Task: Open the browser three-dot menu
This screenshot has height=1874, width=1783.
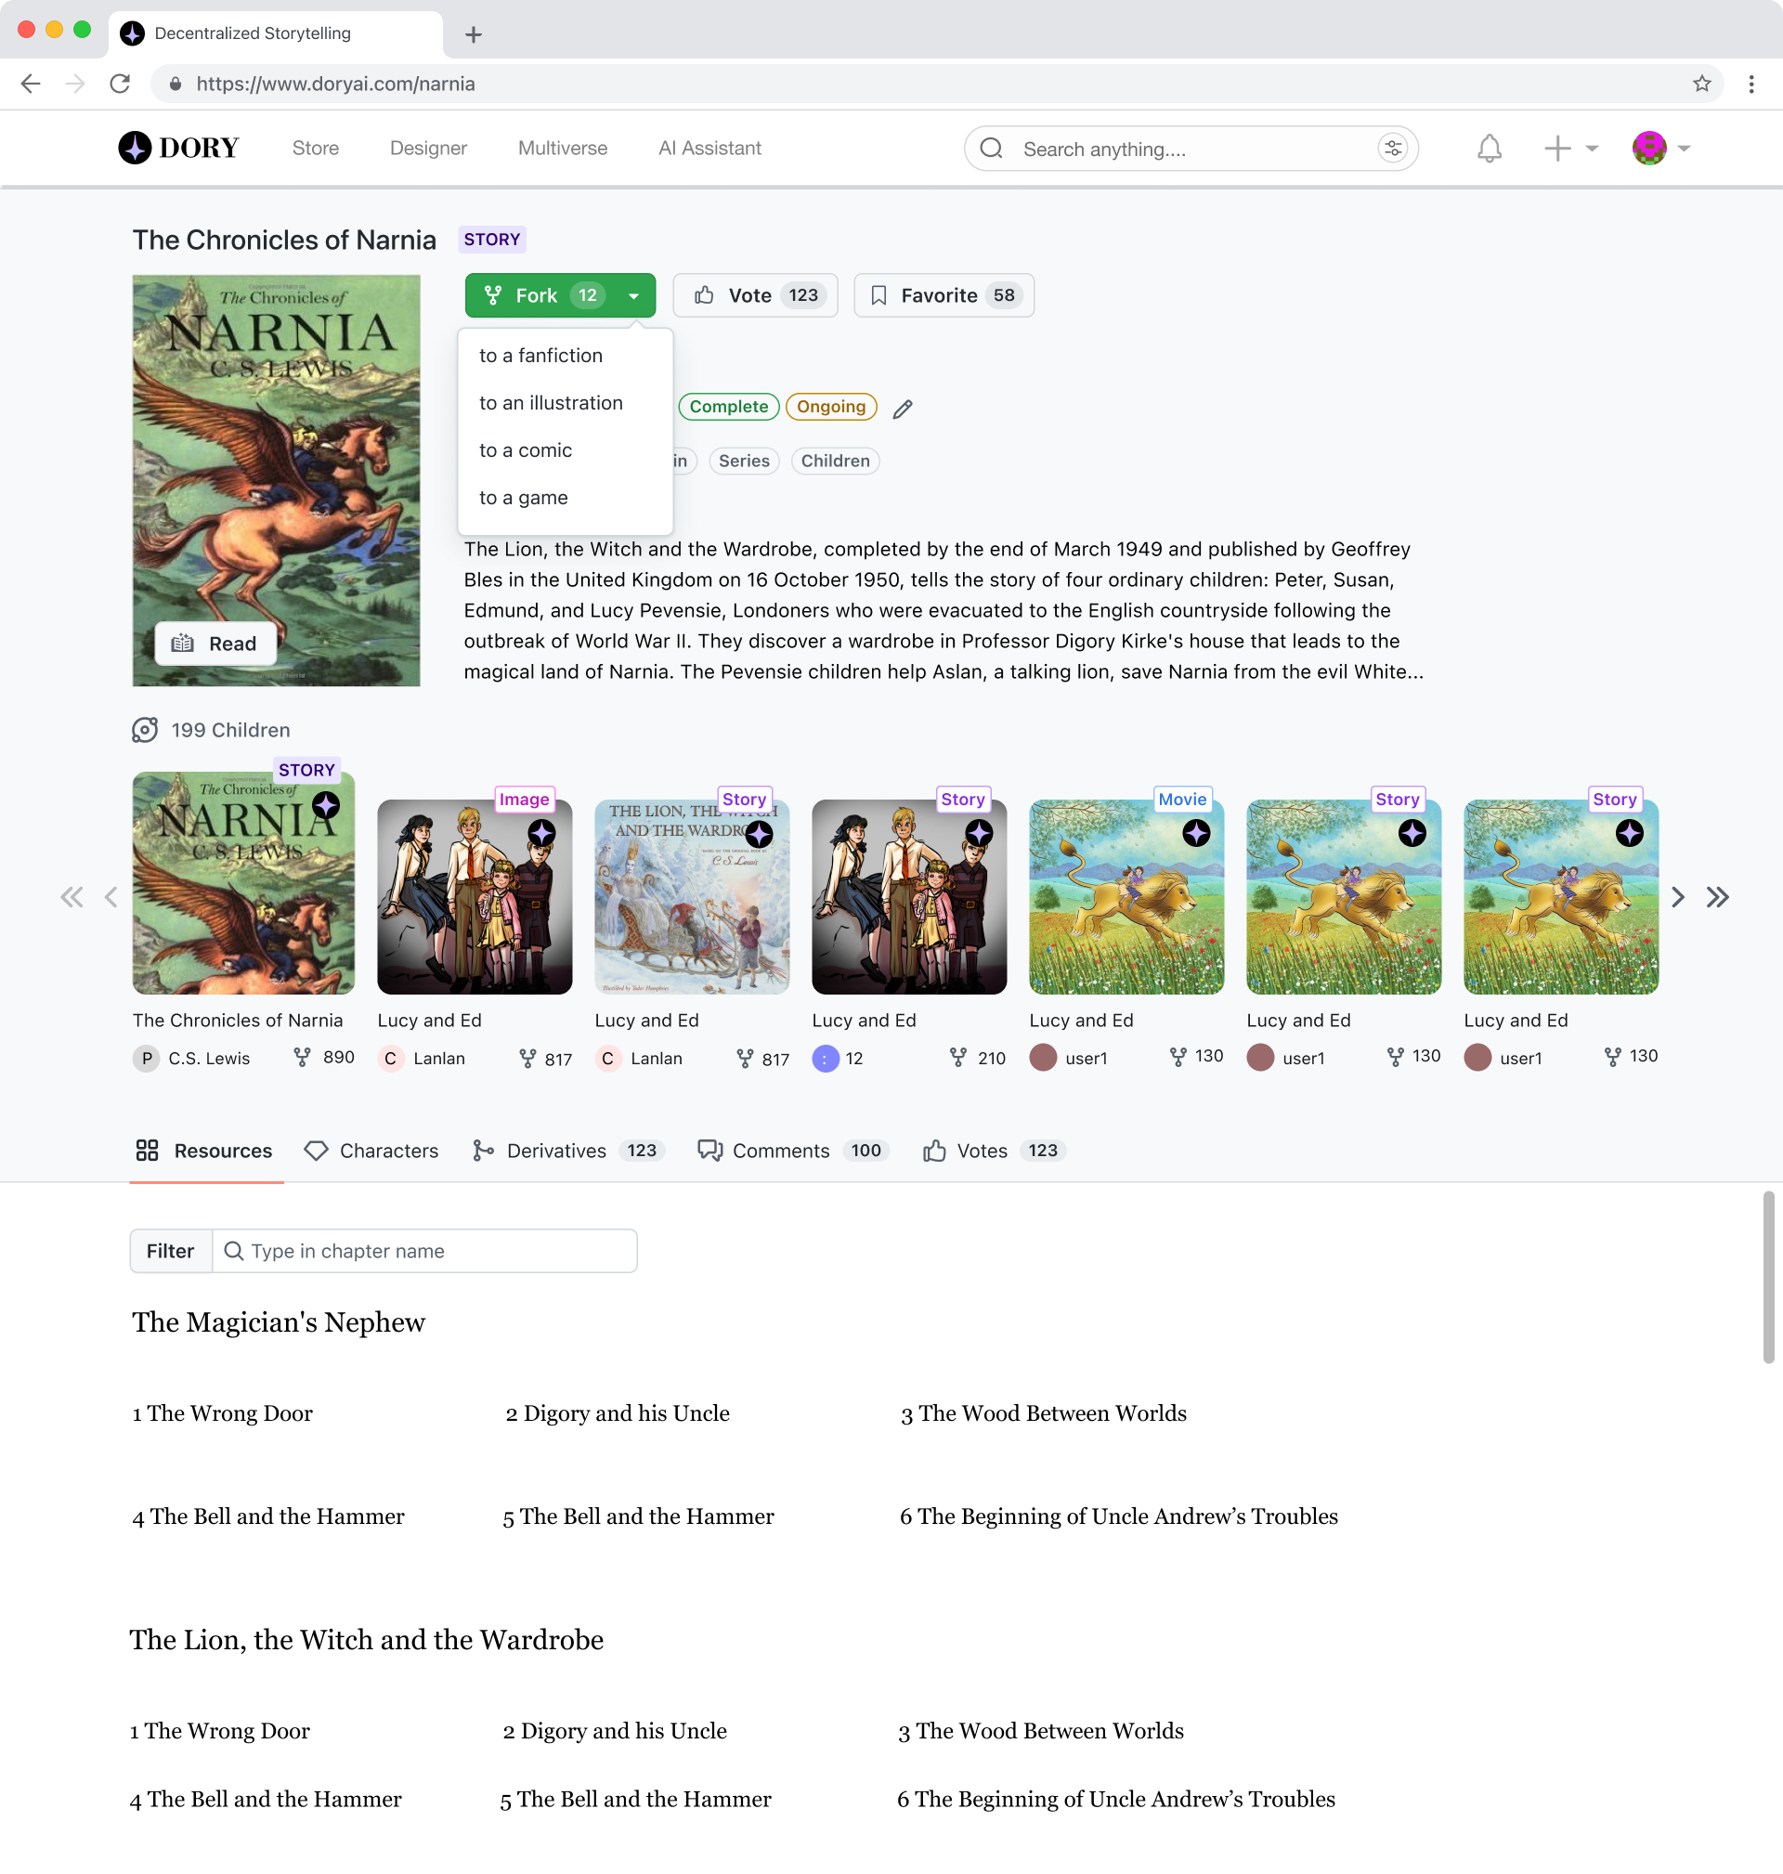Action: pos(1751,84)
